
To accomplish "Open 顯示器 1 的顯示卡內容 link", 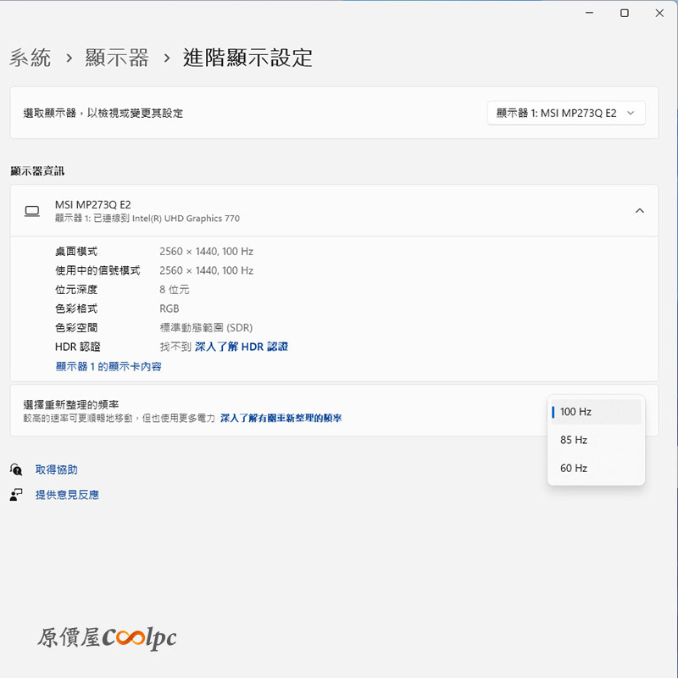I will pos(108,367).
